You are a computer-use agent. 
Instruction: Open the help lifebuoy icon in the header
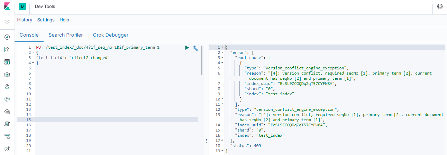point(440,7)
